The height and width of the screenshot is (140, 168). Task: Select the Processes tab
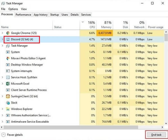click(x=7, y=14)
